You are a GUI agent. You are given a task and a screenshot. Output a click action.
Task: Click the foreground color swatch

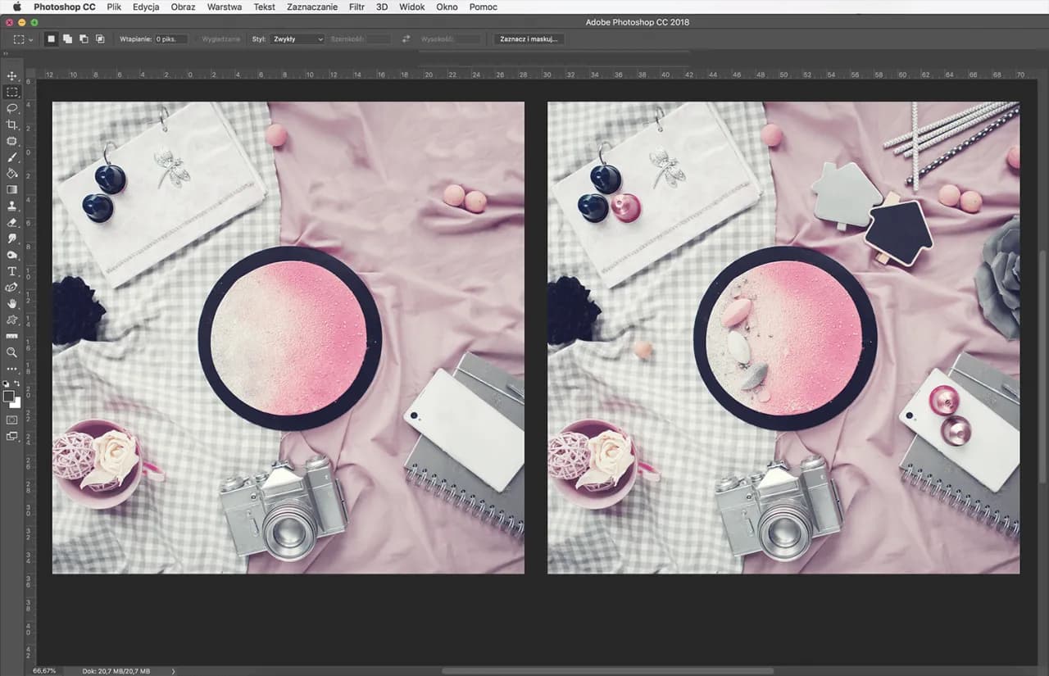11,396
